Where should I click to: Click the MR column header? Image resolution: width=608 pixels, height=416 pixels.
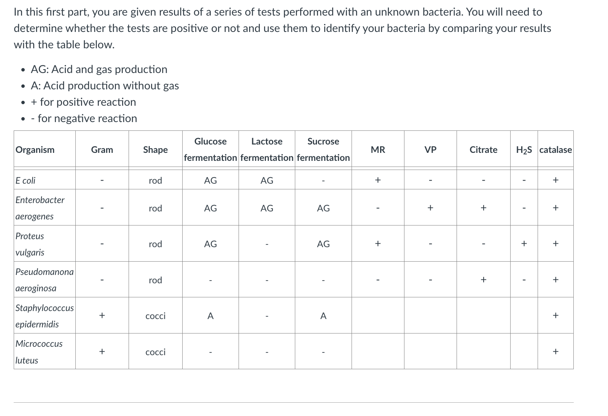pos(378,149)
